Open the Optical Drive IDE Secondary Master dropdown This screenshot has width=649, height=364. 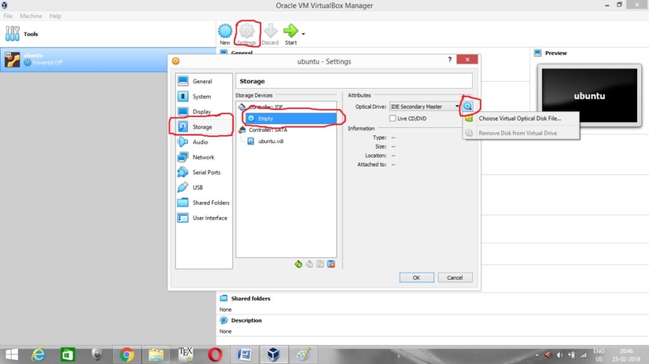point(425,107)
